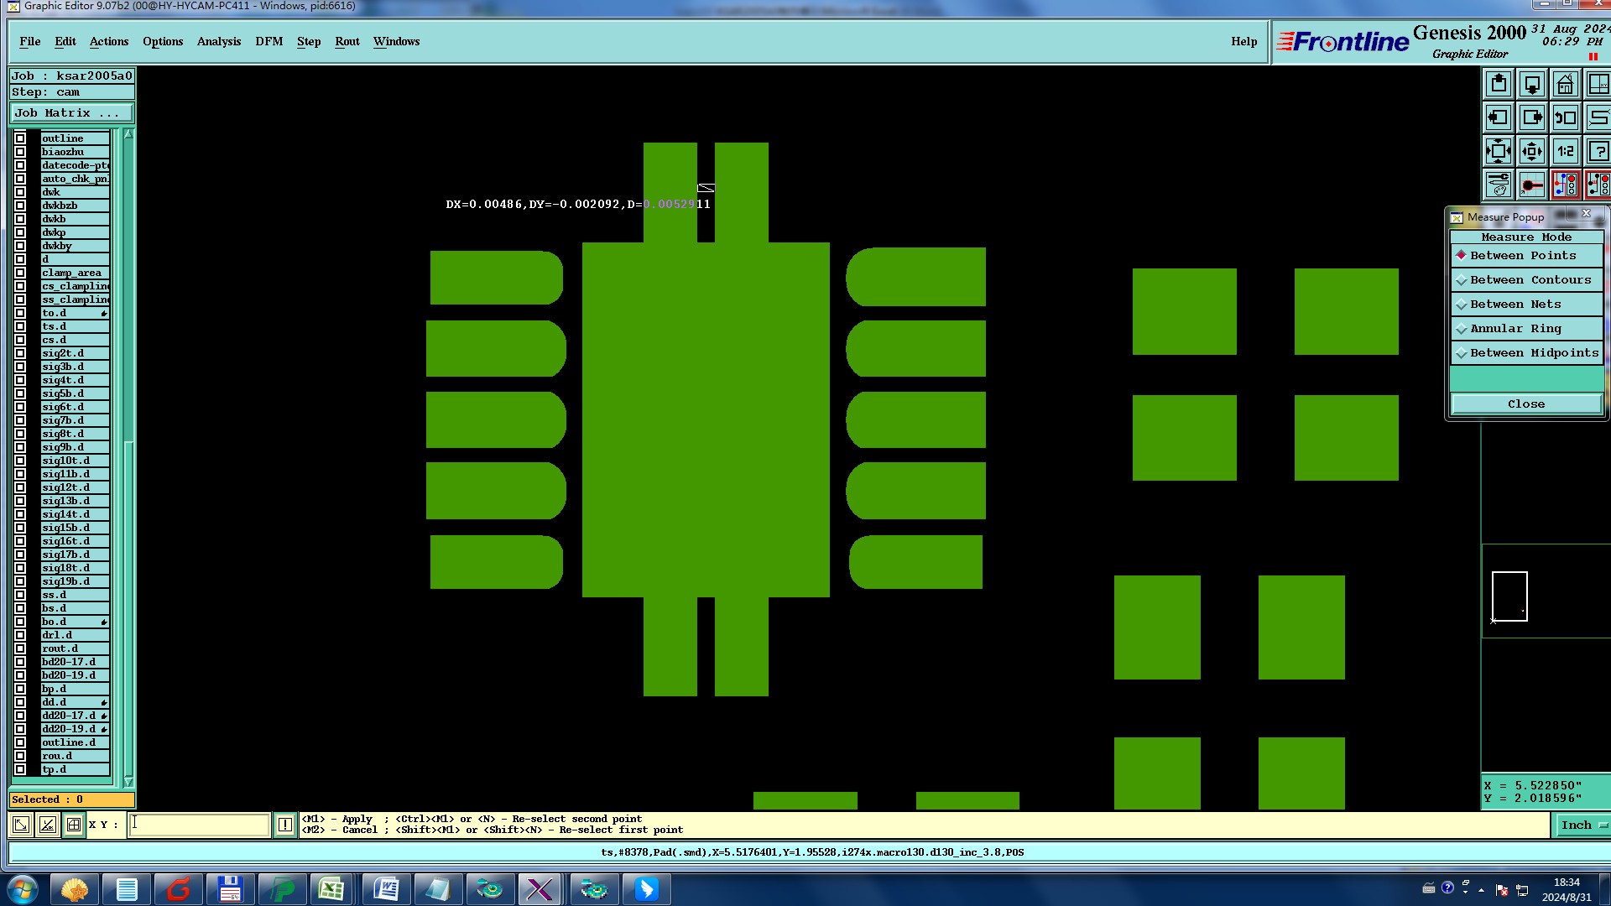Click the Home view icon
The height and width of the screenshot is (906, 1611).
click(x=1565, y=85)
